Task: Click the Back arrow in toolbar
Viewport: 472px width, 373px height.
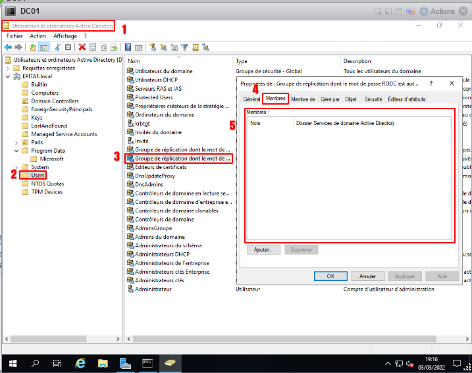Action: tap(8, 47)
